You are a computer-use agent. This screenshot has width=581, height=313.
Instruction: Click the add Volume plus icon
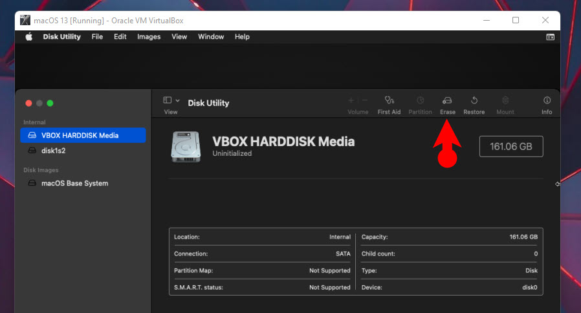coord(351,100)
